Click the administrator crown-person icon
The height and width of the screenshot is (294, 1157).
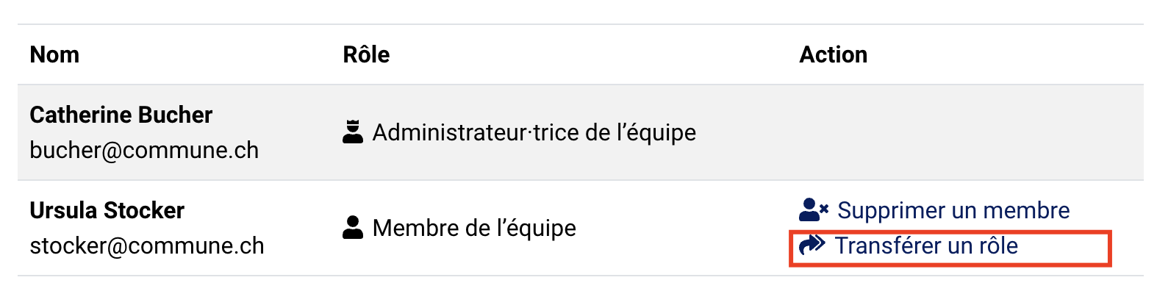[353, 132]
